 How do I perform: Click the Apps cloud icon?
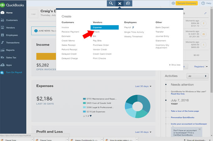3,65
